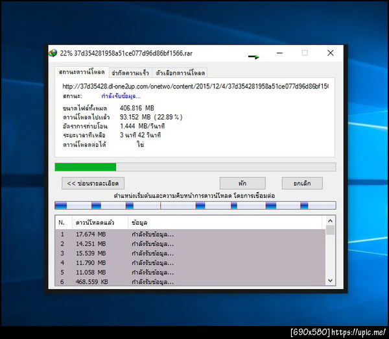Select connection row with 14.251 MB
Screen dimensions: 389x339
[x=190, y=244]
